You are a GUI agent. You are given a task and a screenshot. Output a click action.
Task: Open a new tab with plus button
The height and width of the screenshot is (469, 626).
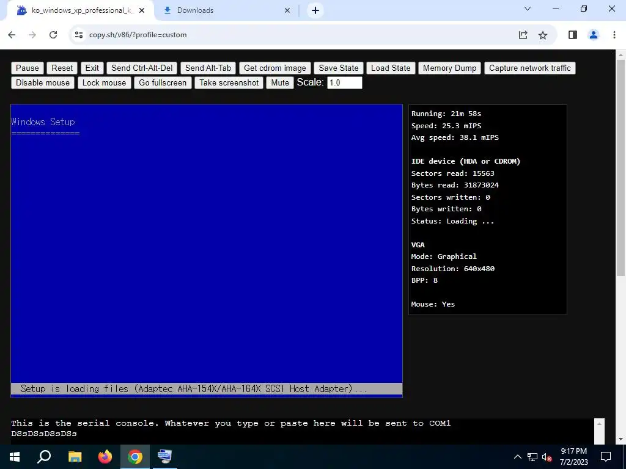tap(315, 10)
